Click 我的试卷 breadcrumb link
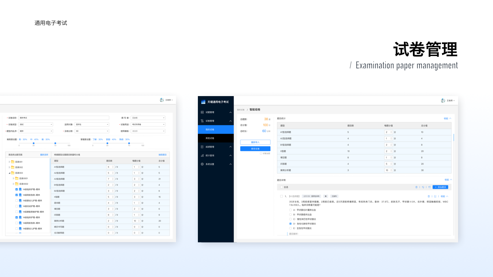This screenshot has width=493, height=277. [x=241, y=110]
